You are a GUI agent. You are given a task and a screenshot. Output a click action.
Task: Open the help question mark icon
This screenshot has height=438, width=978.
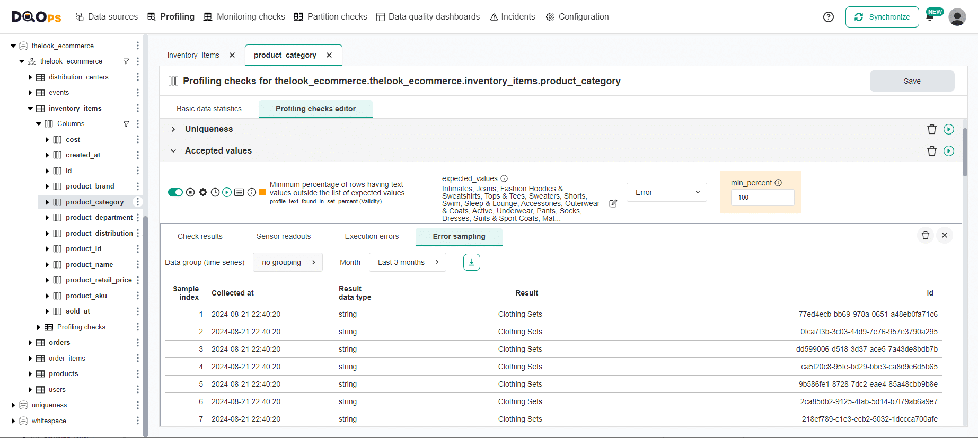[x=829, y=17]
